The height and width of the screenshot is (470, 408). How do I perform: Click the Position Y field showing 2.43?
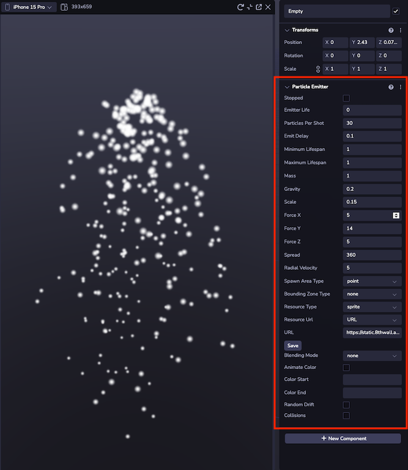362,42
